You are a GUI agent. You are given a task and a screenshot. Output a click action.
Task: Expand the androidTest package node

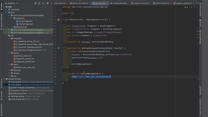9,30
